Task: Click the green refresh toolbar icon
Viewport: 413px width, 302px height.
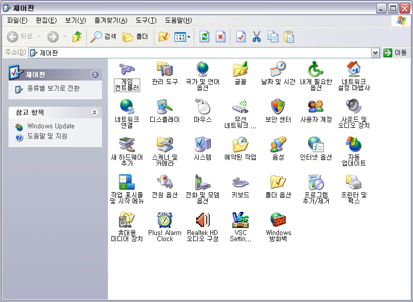Action: coord(204,37)
